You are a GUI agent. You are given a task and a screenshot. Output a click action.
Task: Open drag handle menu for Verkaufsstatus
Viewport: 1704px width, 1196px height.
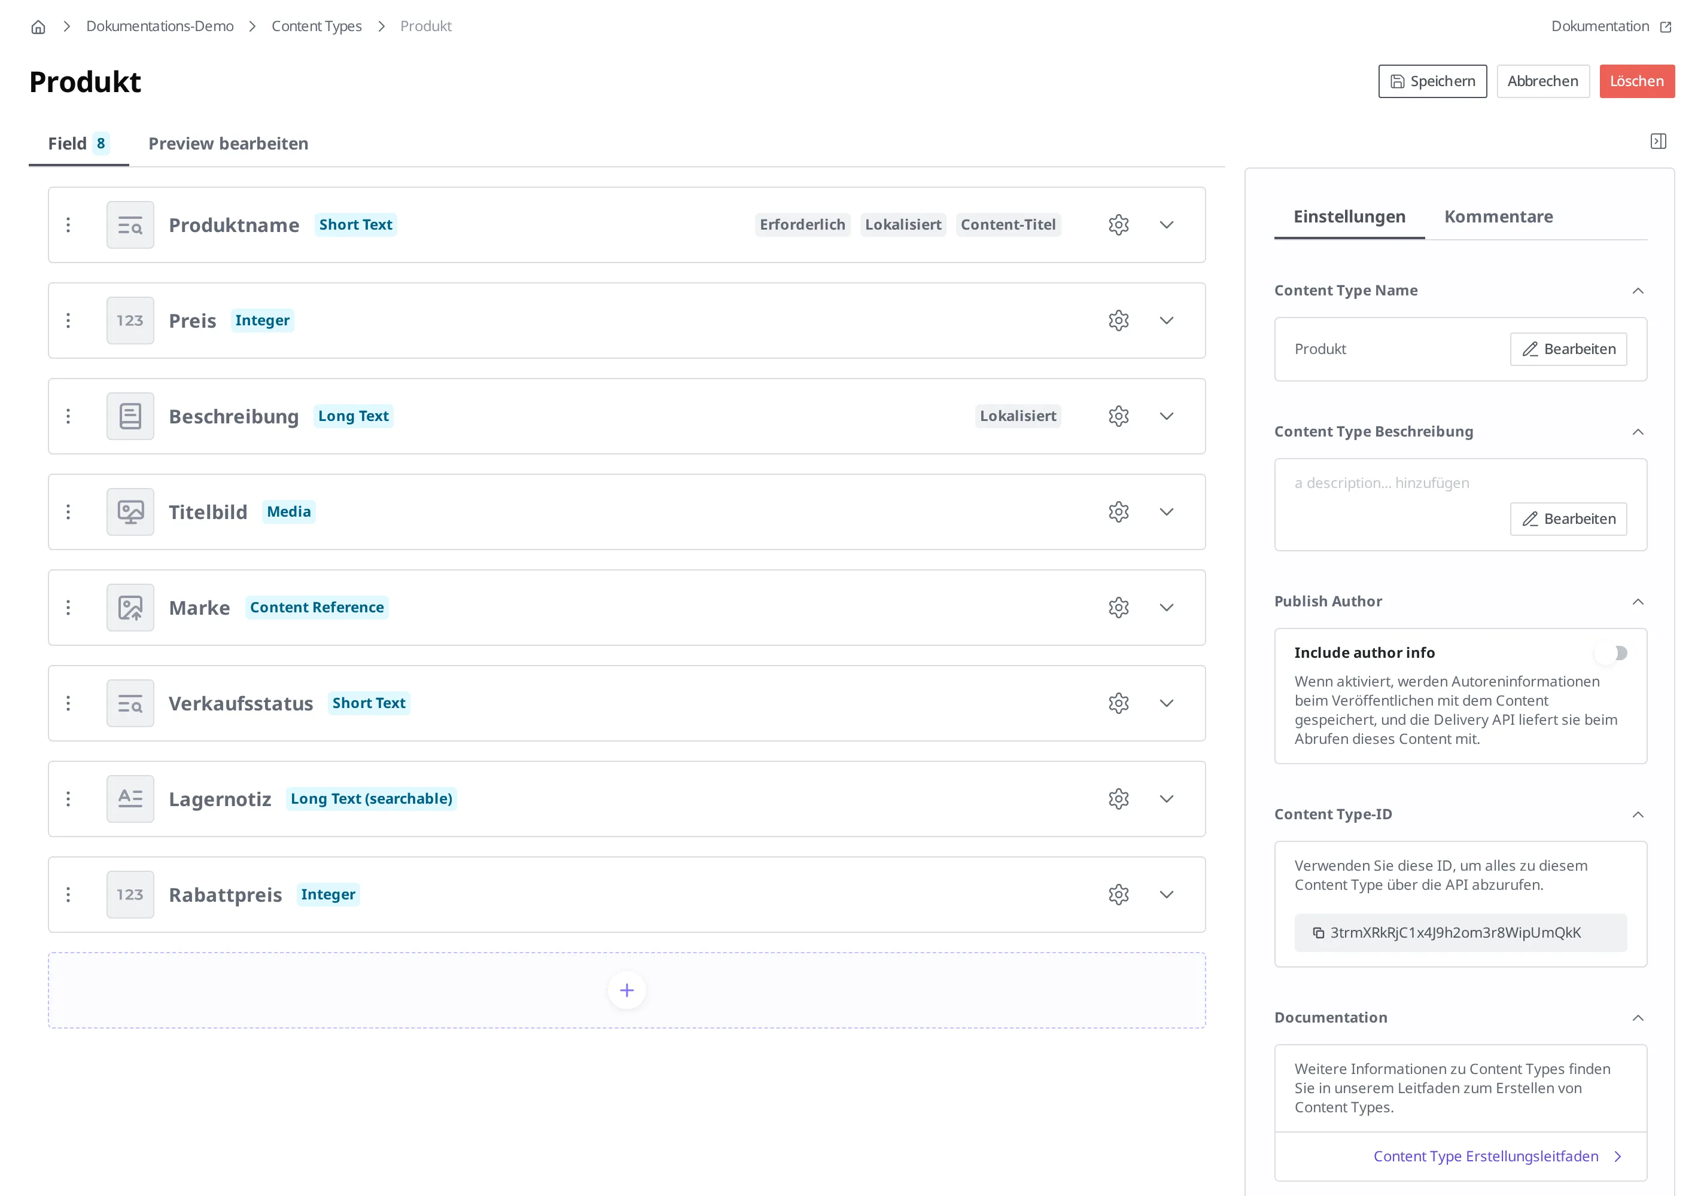coord(68,703)
